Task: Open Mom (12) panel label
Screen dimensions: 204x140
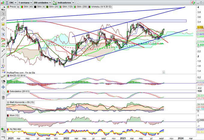Action: click(13, 116)
